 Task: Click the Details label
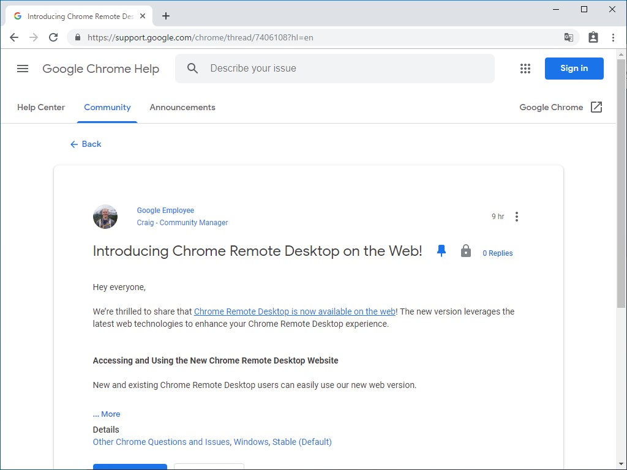[106, 430]
